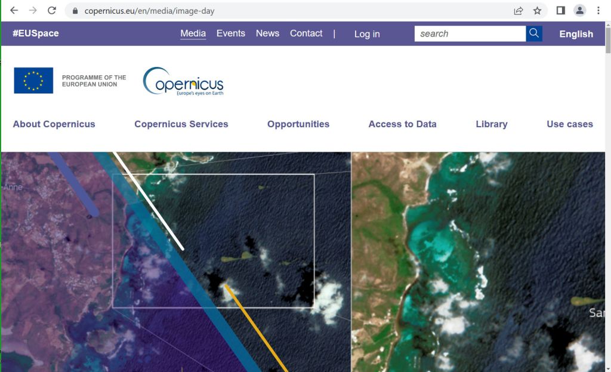Click the share page icon
The image size is (611, 372).
(519, 11)
